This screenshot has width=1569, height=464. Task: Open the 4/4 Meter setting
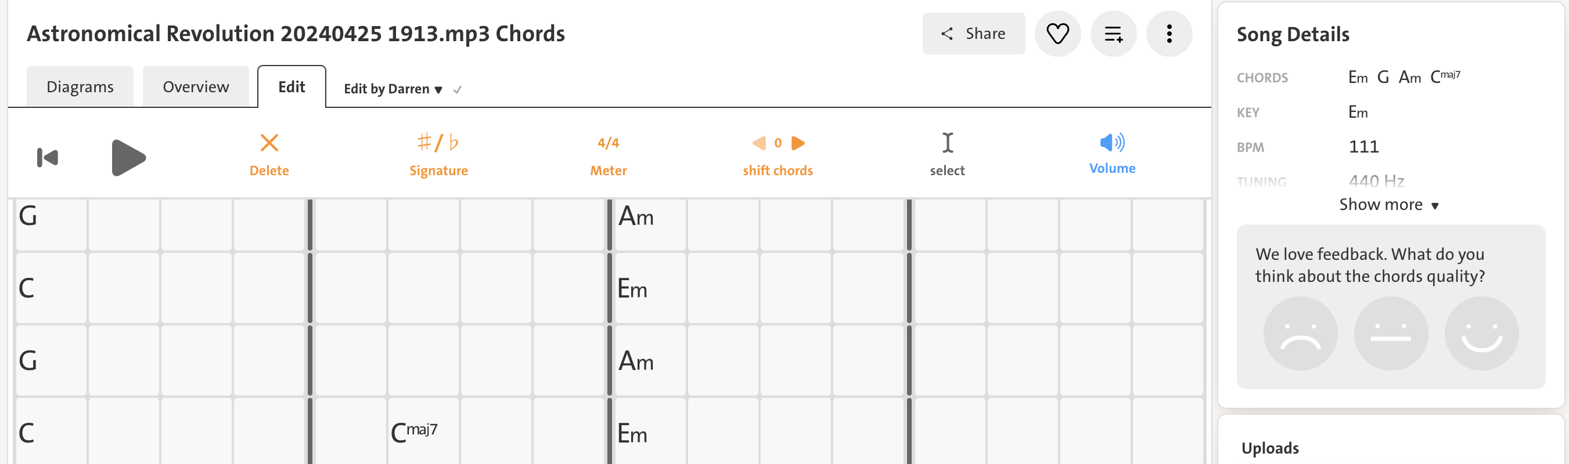608,143
